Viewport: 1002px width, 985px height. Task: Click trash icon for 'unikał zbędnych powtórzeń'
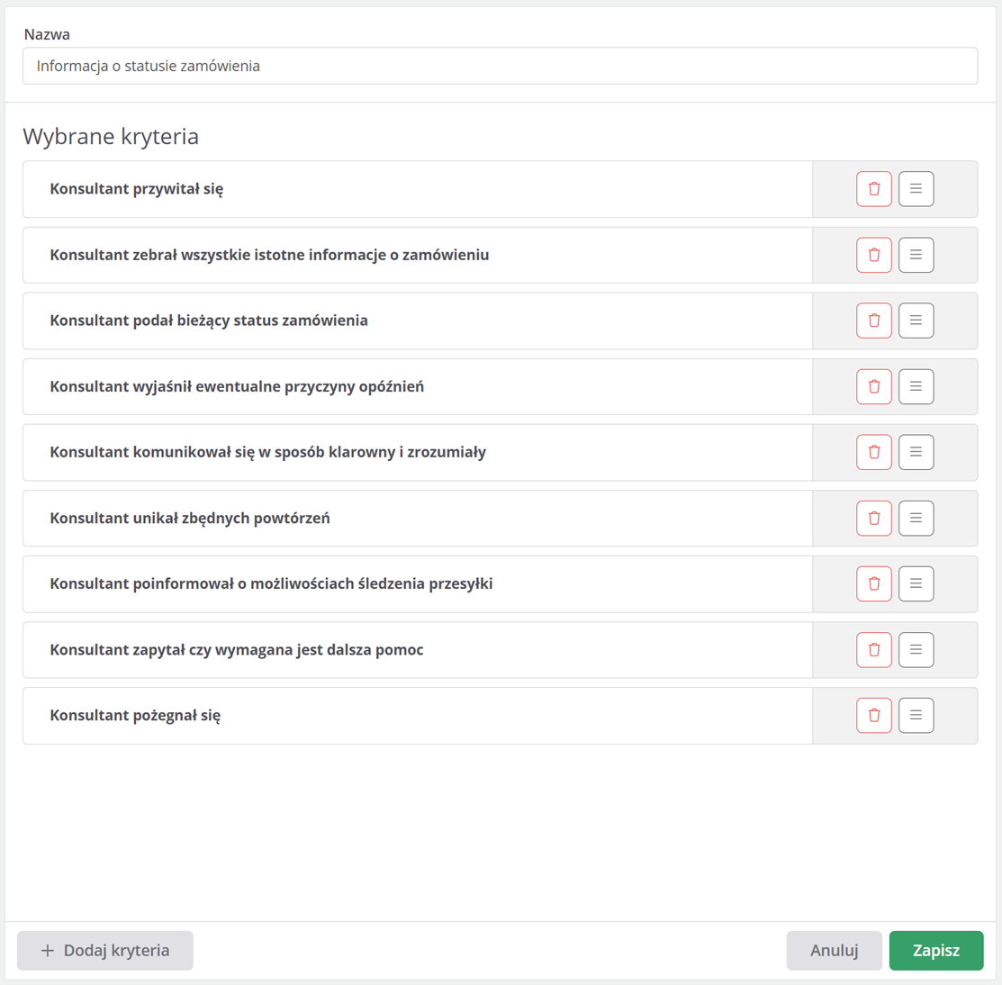pos(873,519)
